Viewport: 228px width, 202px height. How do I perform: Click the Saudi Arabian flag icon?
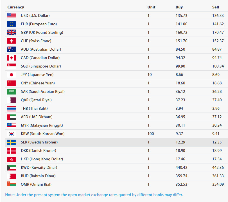(12, 91)
